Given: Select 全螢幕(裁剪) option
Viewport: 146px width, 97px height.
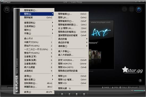Looking at the screenshot, I should pyautogui.click(x=37, y=64).
